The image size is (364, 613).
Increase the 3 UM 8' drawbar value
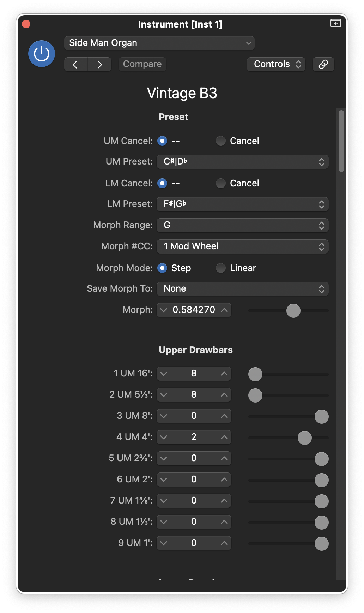click(x=224, y=416)
